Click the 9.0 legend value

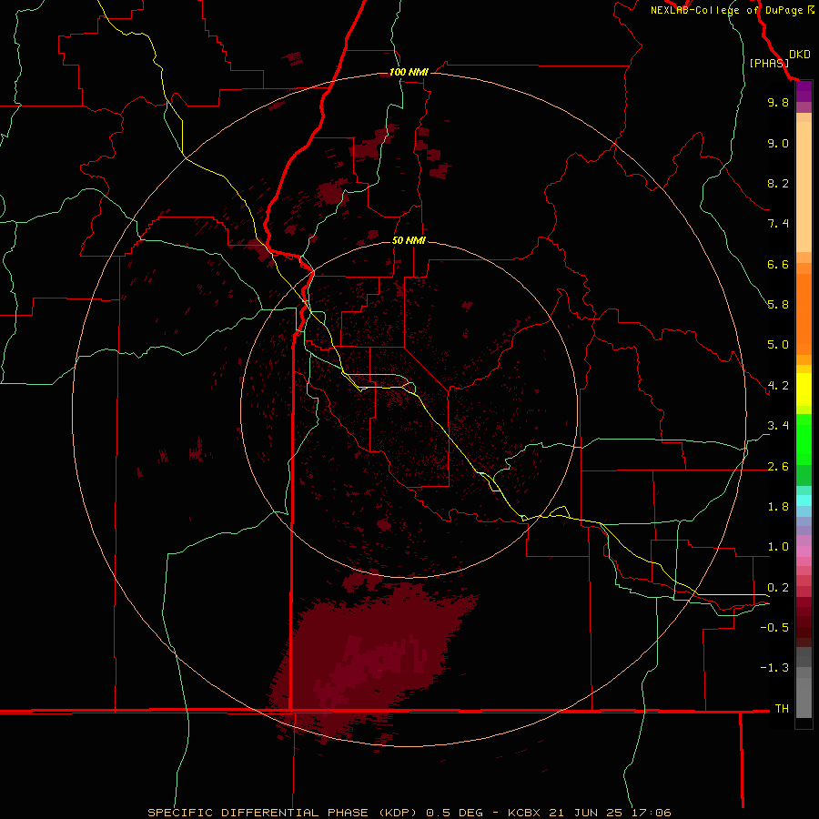pos(778,143)
